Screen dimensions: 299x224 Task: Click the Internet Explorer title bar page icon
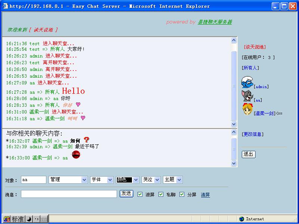(5, 6)
